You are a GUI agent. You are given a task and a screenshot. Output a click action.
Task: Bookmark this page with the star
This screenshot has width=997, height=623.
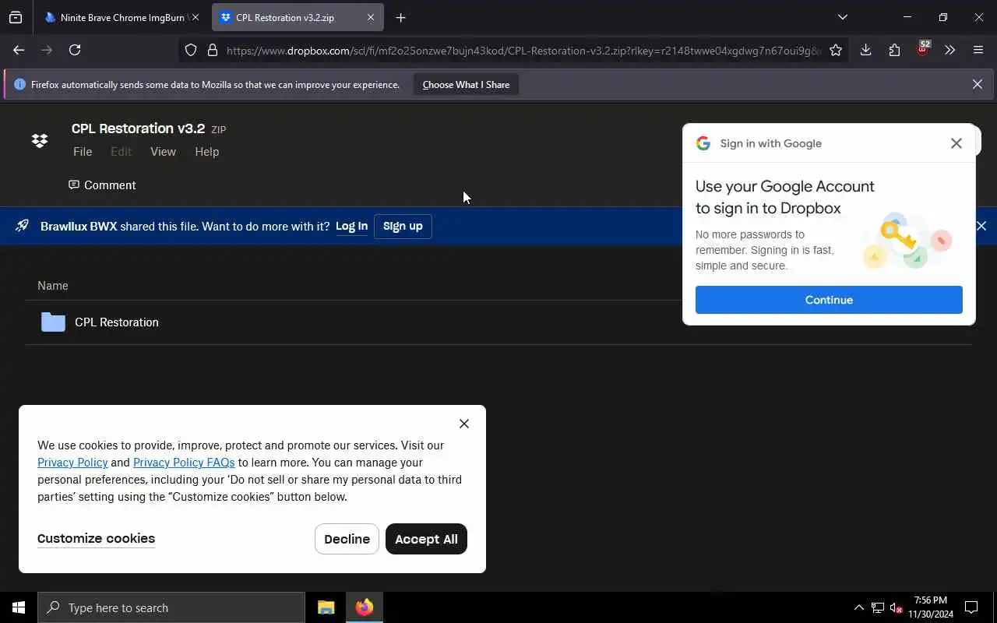(x=836, y=51)
